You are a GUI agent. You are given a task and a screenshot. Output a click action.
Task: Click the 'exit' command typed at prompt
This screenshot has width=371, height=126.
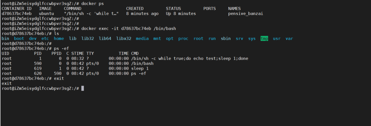click(x=59, y=78)
